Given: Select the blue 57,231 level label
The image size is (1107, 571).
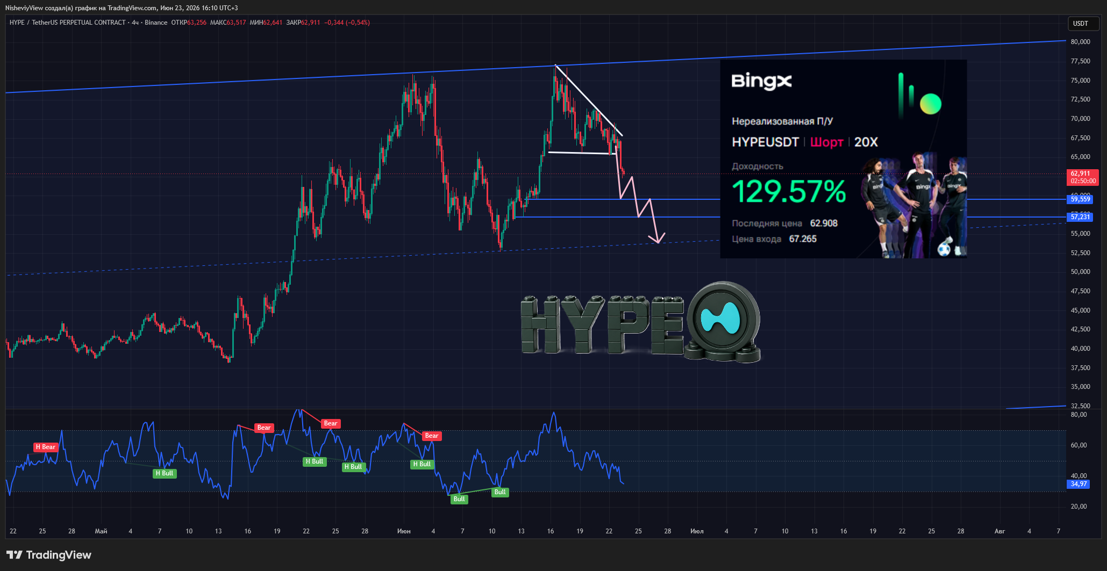Looking at the screenshot, I should 1080,217.
